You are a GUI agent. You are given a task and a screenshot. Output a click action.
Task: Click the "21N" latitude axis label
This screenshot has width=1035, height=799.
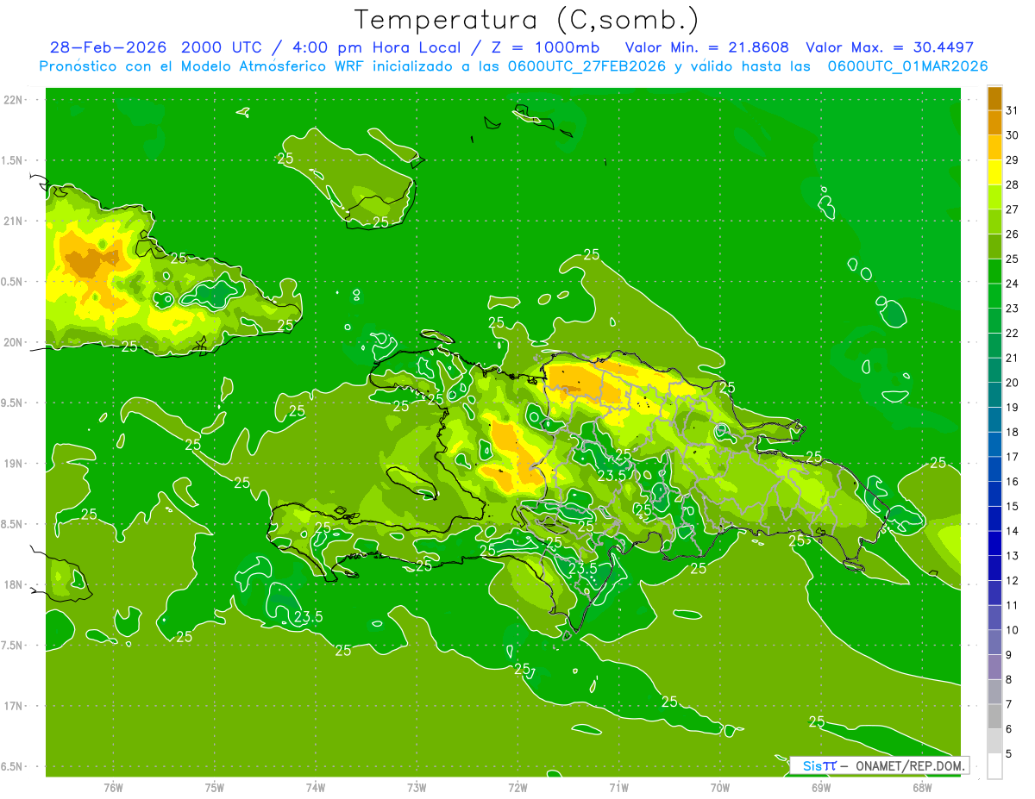click(14, 222)
